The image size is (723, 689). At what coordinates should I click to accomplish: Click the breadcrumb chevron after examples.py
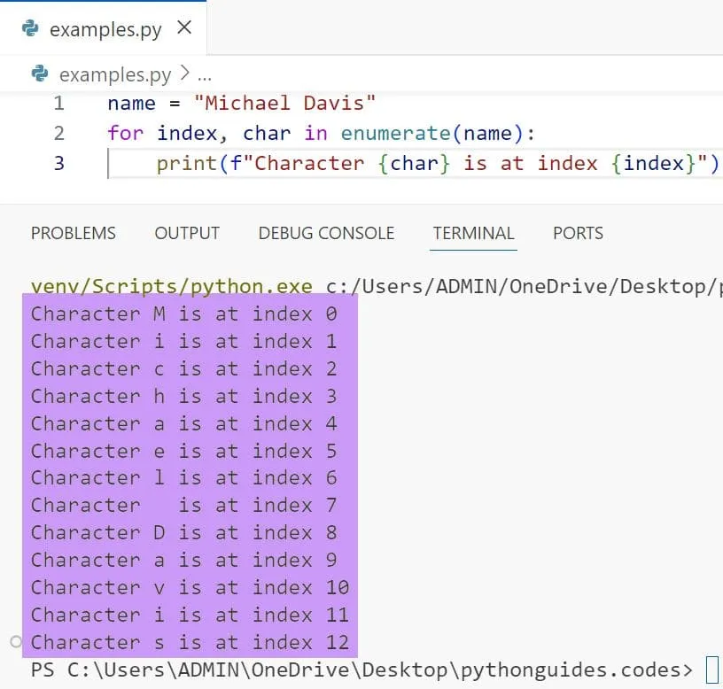pos(184,74)
